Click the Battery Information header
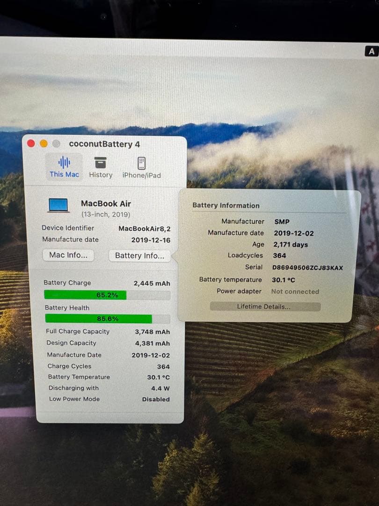Viewport: 379px width, 506px height. [x=226, y=206]
